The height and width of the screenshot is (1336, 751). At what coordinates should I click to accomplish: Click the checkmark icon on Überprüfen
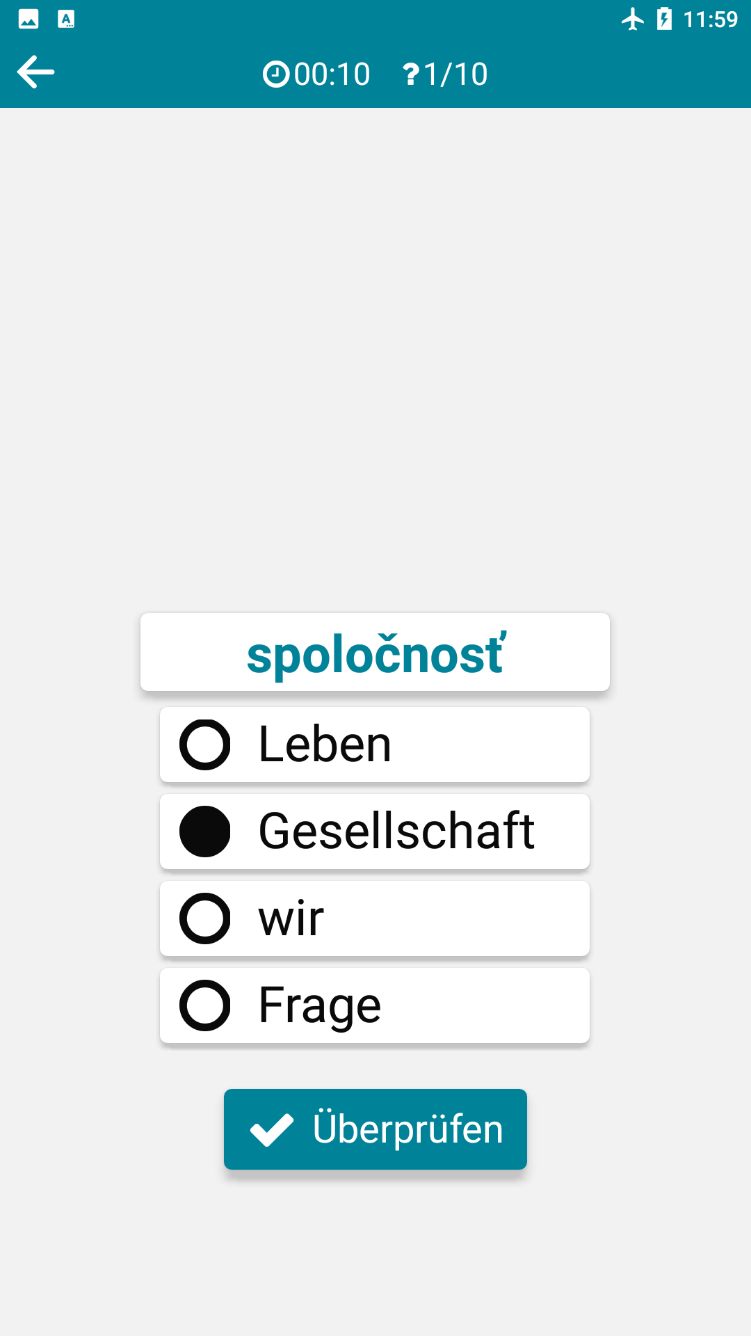point(272,1129)
